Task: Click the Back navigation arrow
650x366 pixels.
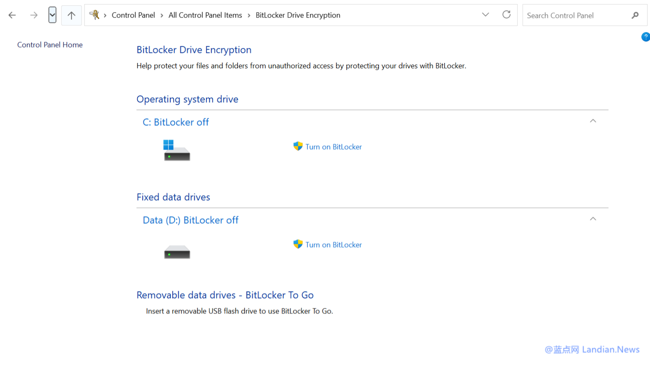Action: pyautogui.click(x=12, y=15)
